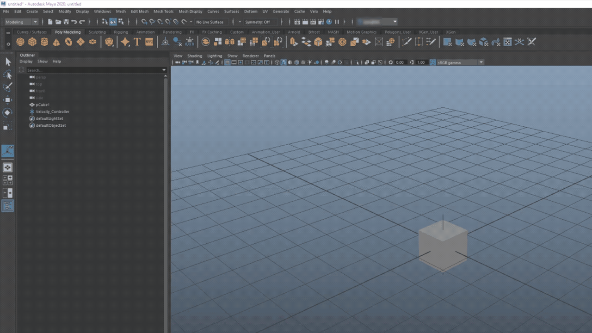
Task: Switch to the Sculpting shelf tab
Action: pyautogui.click(x=97, y=32)
